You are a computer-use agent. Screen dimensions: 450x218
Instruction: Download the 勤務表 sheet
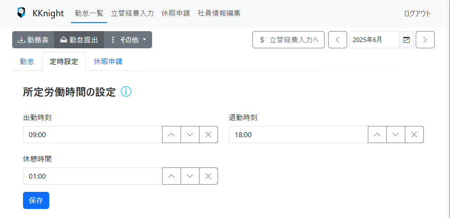coord(33,40)
